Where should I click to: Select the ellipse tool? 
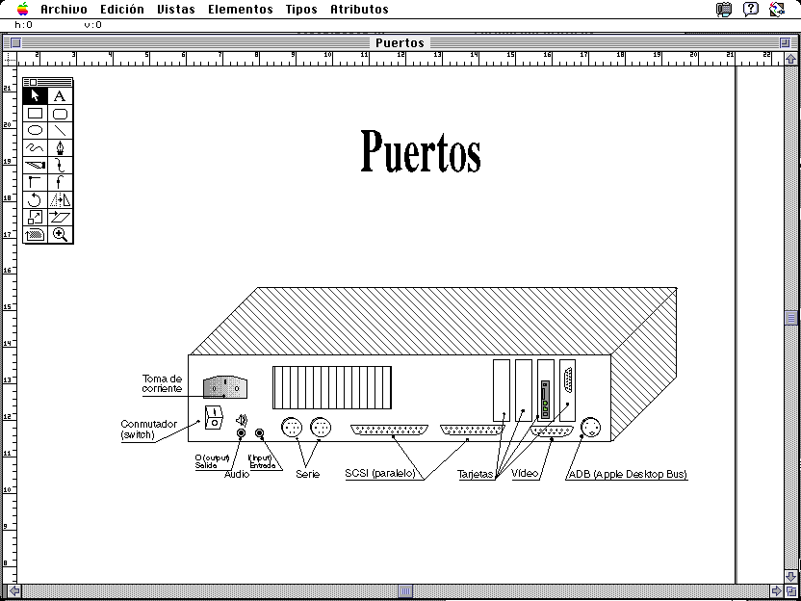(36, 130)
